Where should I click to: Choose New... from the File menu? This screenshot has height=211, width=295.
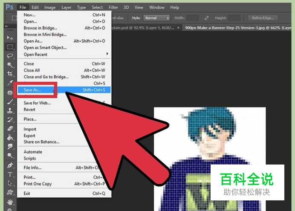(x=64, y=15)
